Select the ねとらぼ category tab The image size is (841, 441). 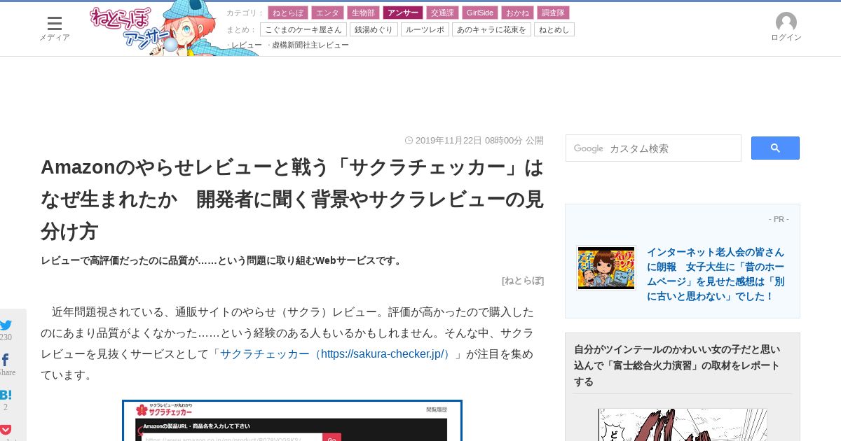[x=288, y=13]
